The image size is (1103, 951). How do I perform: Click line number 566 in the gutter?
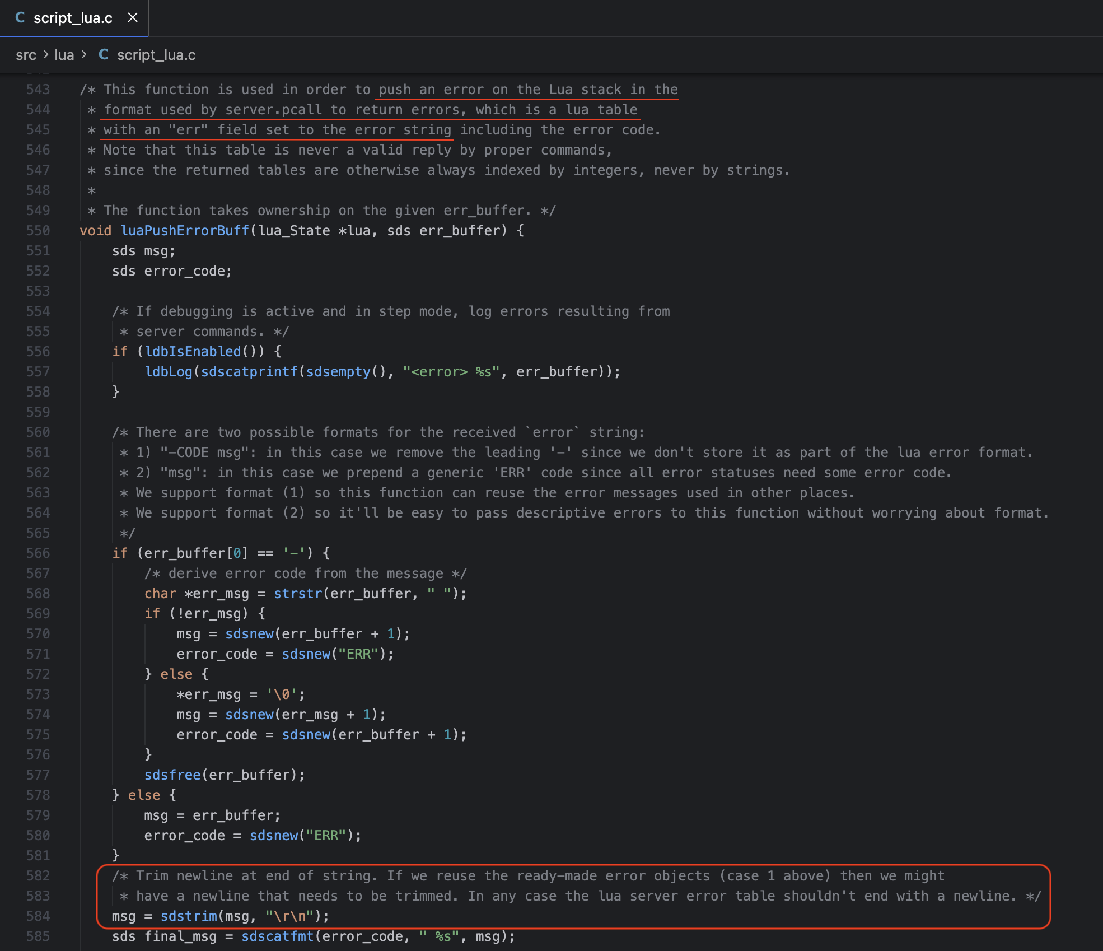(x=38, y=553)
